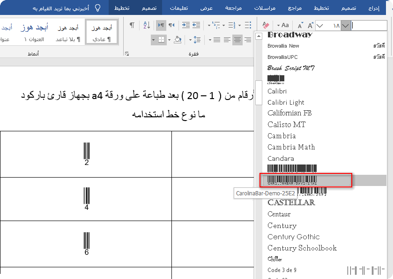Screen dimensions: 393x279
Task: Click the Change Case Aa icon
Action: tap(285, 25)
